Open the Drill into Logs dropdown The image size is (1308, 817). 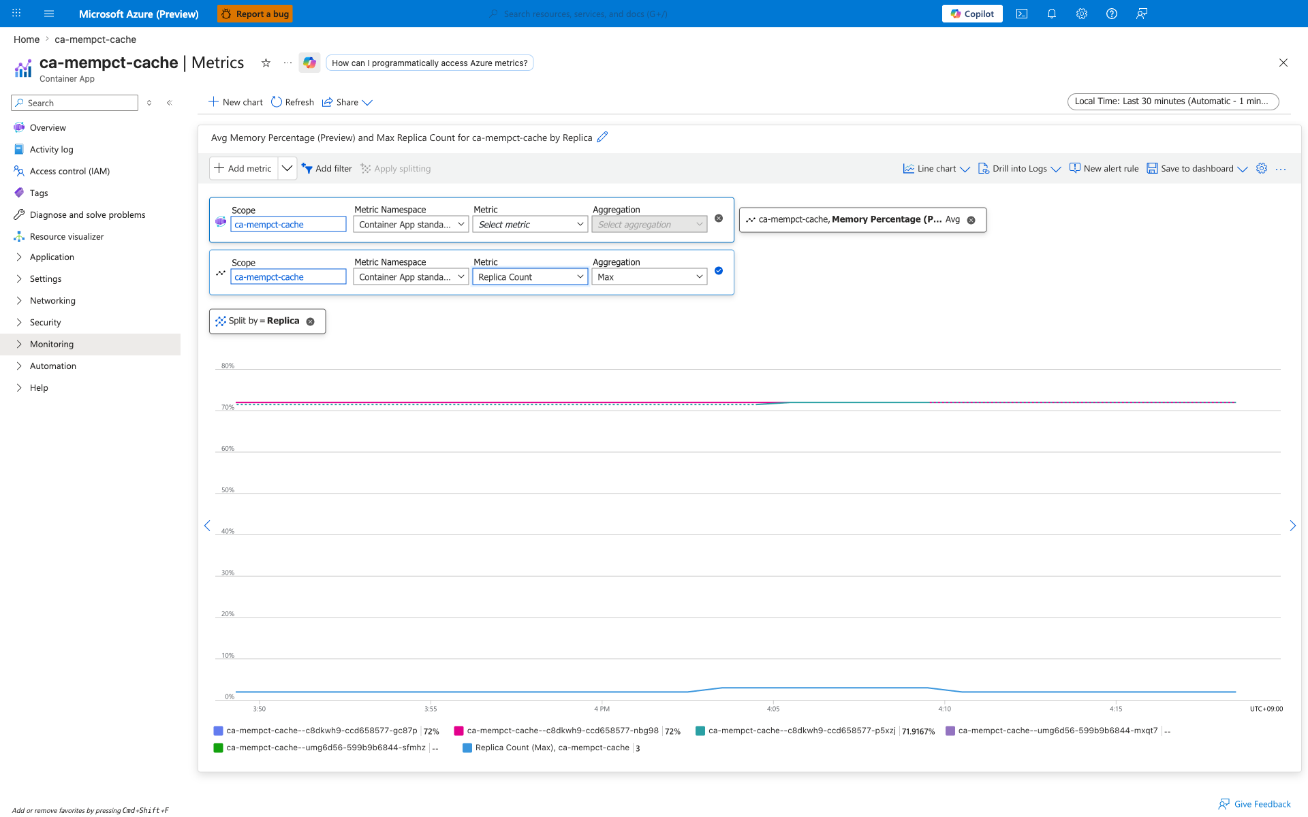pos(1020,169)
